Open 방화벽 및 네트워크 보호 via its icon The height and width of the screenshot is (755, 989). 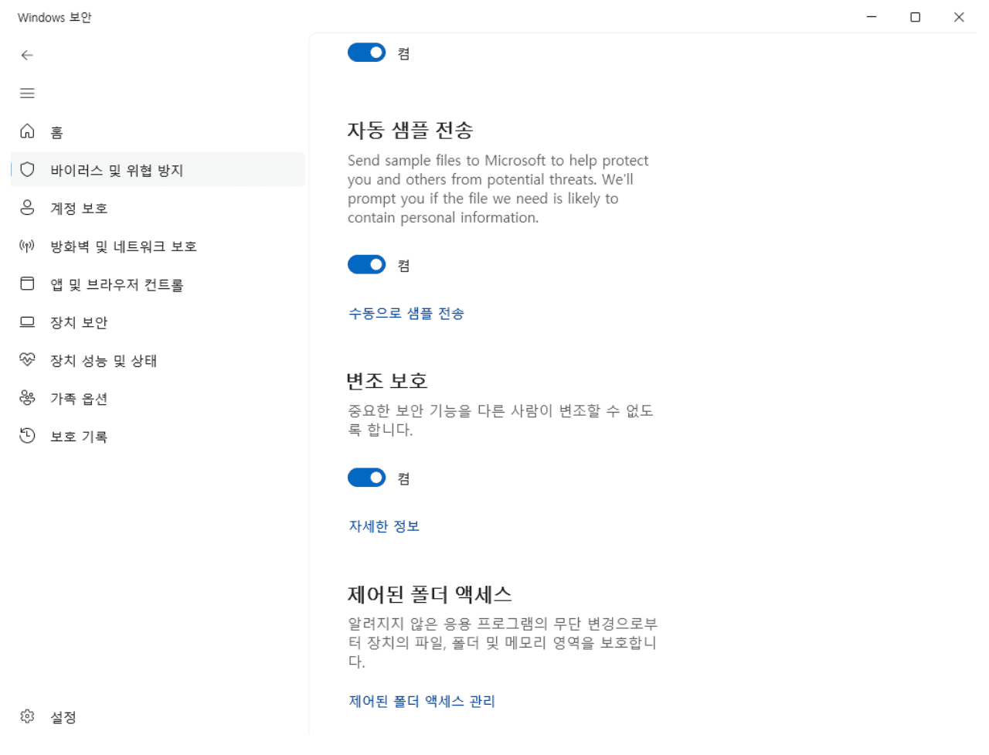27,246
